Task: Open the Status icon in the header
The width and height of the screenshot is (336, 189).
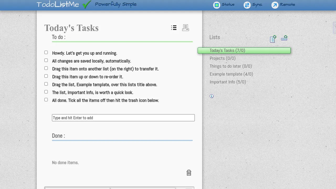Action: click(217, 5)
